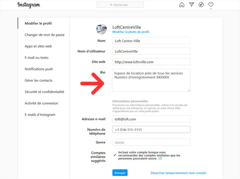This screenshot has height=179, width=240.
Task: Click inside the Bio text area
Action: click(x=151, y=80)
